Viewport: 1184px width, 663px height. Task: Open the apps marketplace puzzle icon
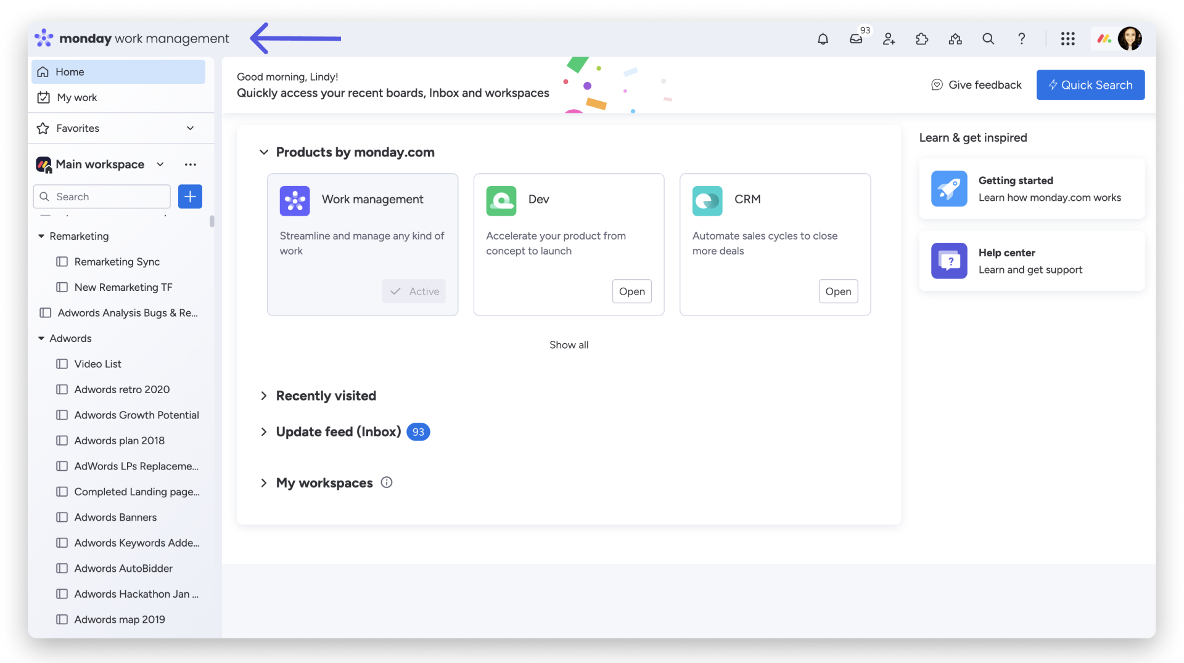922,39
